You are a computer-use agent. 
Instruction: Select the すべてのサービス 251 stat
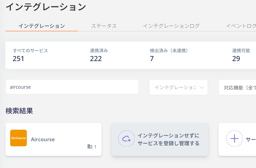[x=30, y=55]
